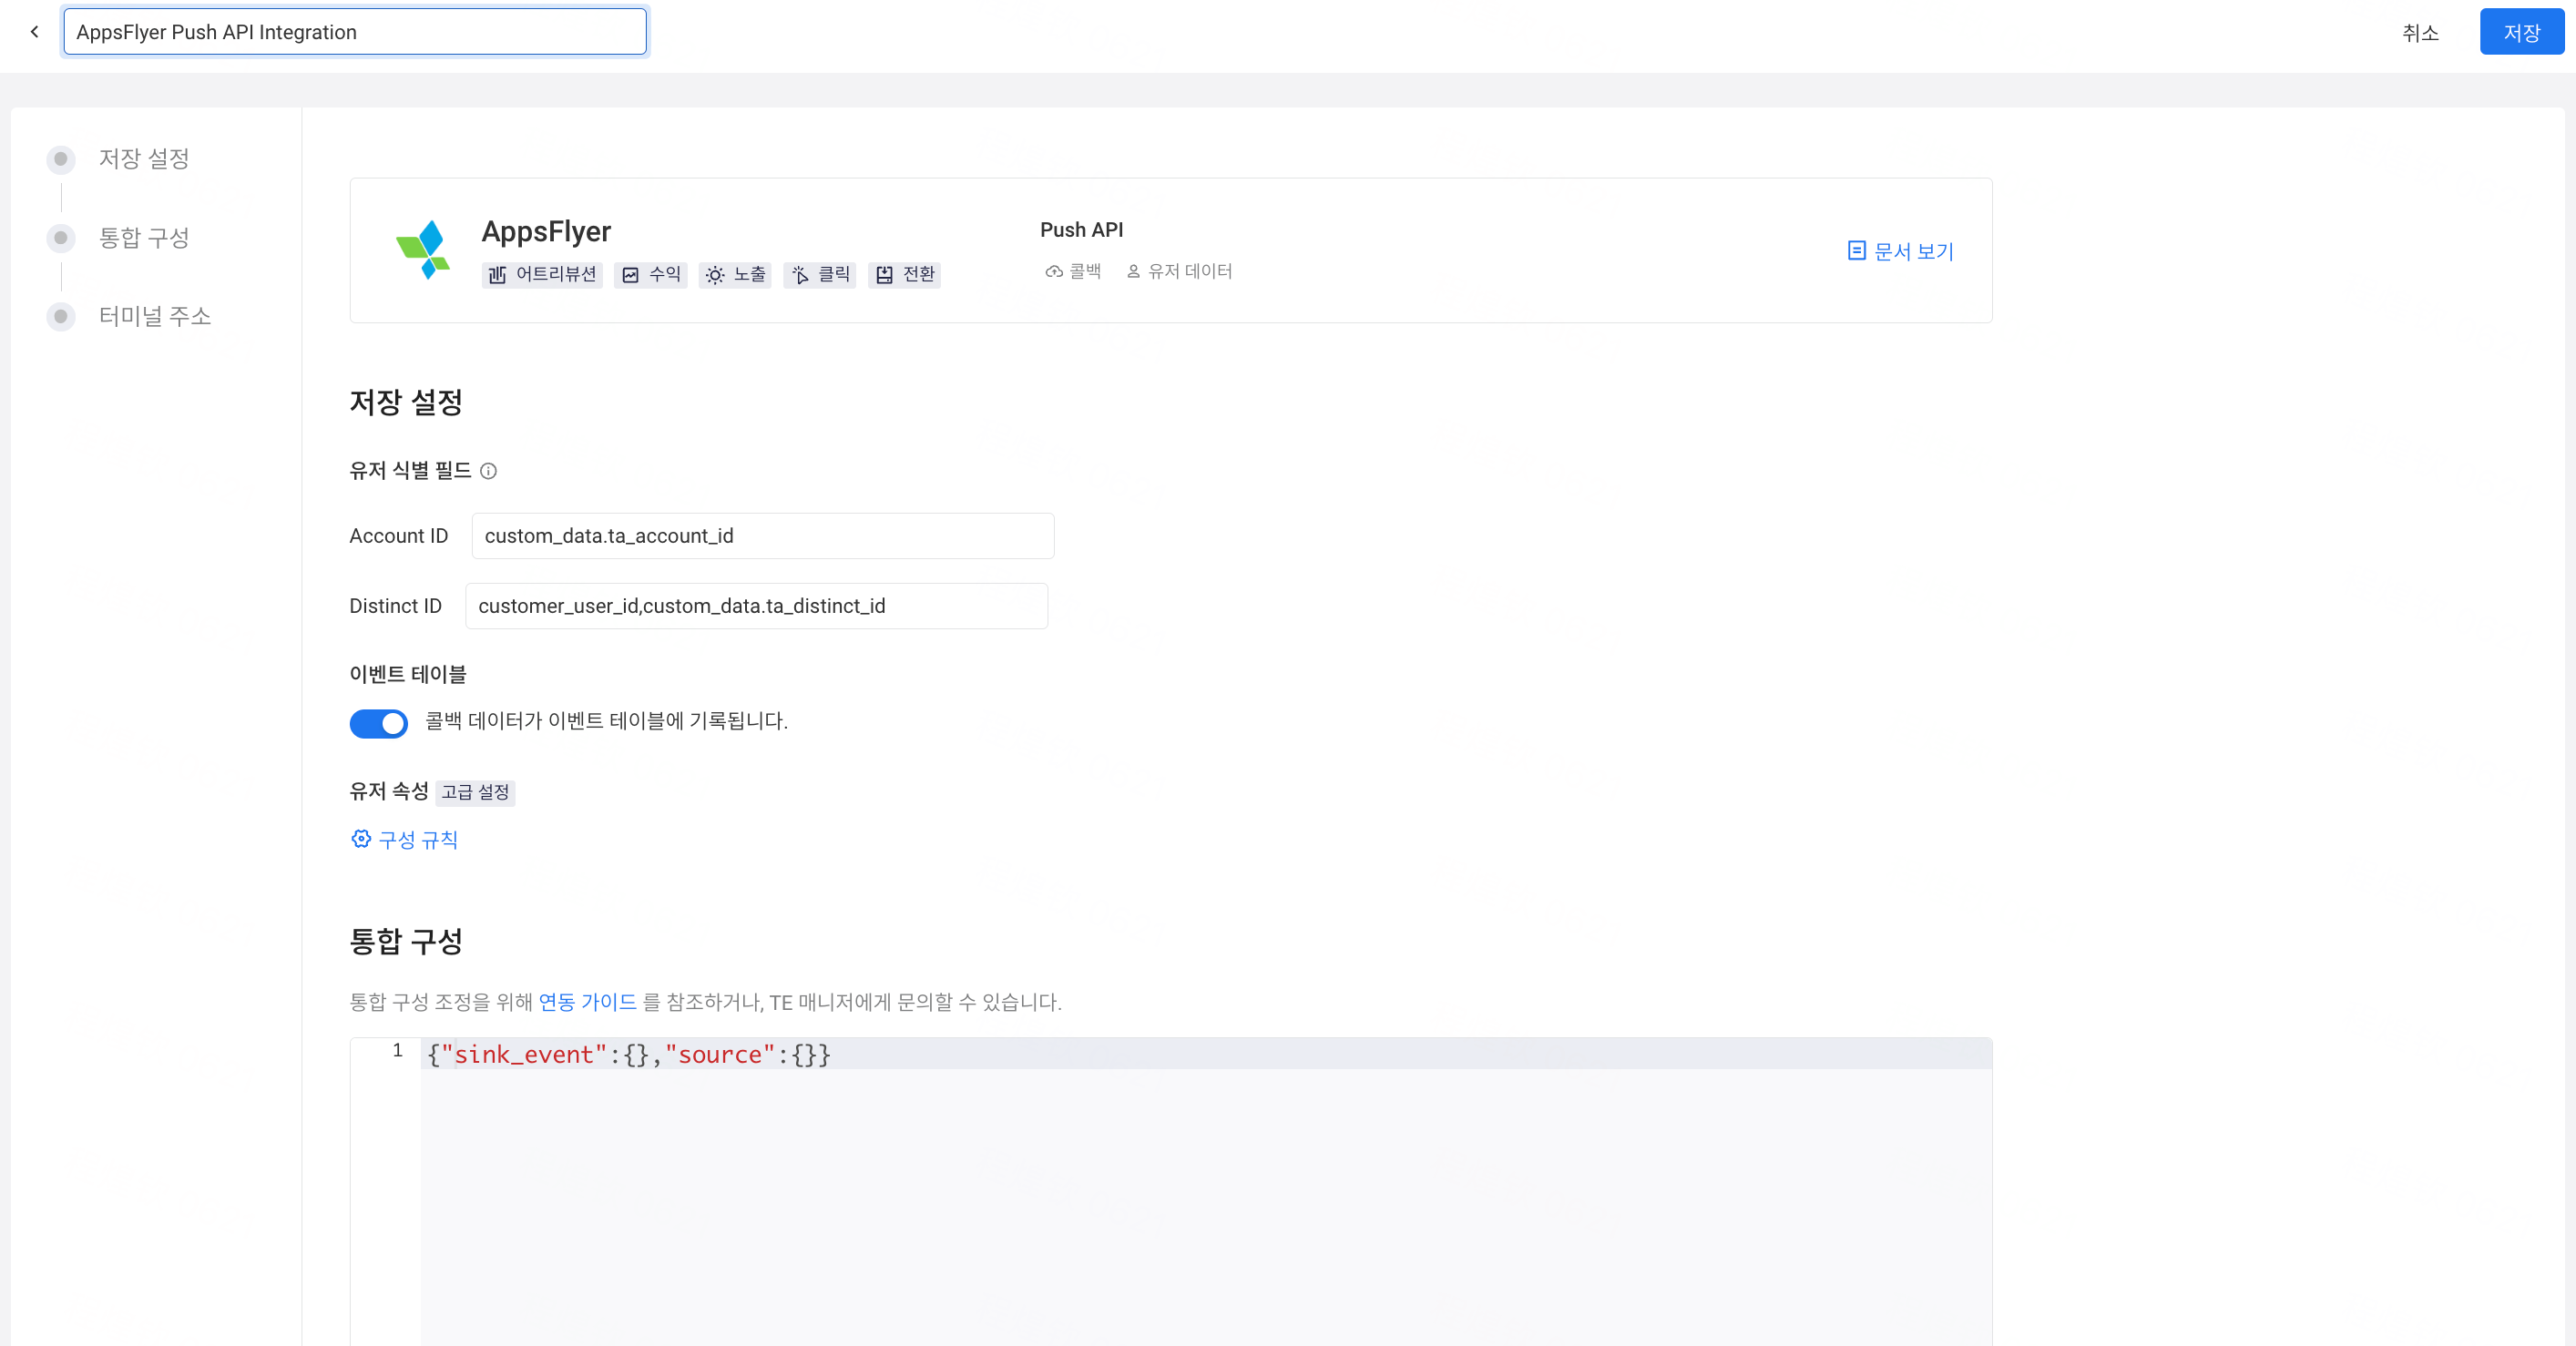Image resolution: width=2576 pixels, height=1346 pixels.
Task: Click the 통합 구성 section heading
Action: tap(406, 941)
